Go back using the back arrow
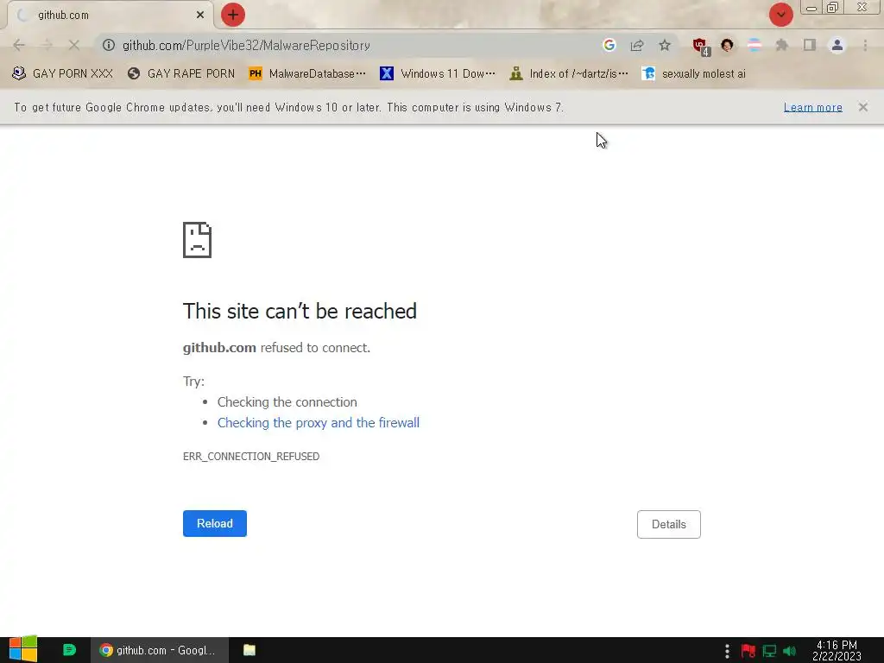This screenshot has height=663, width=884. coord(19,45)
